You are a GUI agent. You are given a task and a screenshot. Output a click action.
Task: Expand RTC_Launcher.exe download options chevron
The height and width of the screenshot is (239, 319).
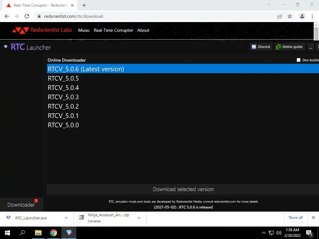pos(66,218)
